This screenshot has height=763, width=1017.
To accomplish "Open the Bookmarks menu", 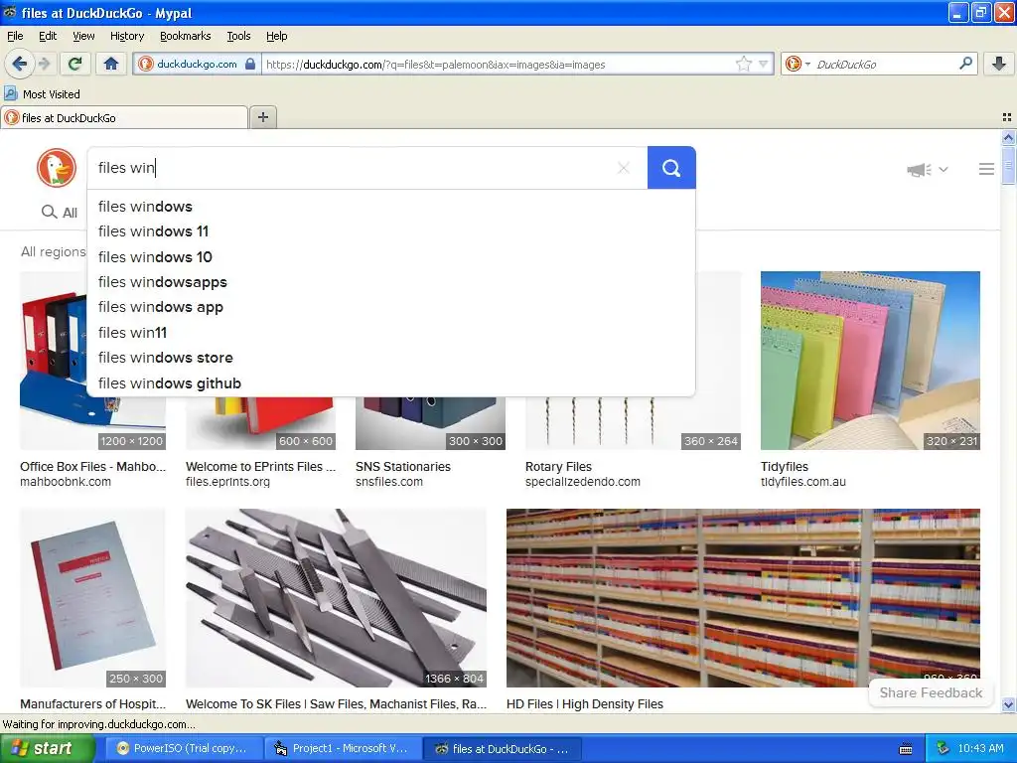I will tap(185, 36).
